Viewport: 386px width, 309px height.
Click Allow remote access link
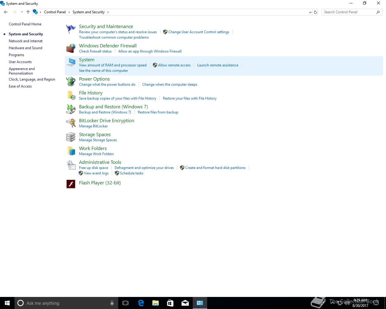point(174,65)
